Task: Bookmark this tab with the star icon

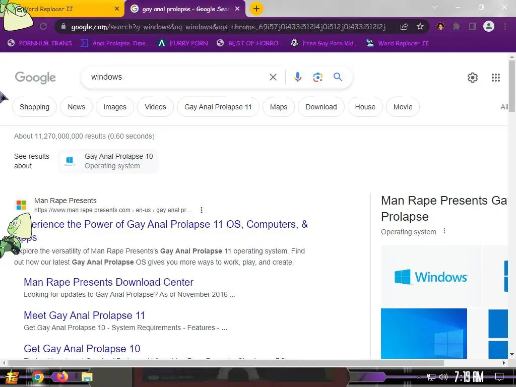Action: pyautogui.click(x=420, y=26)
